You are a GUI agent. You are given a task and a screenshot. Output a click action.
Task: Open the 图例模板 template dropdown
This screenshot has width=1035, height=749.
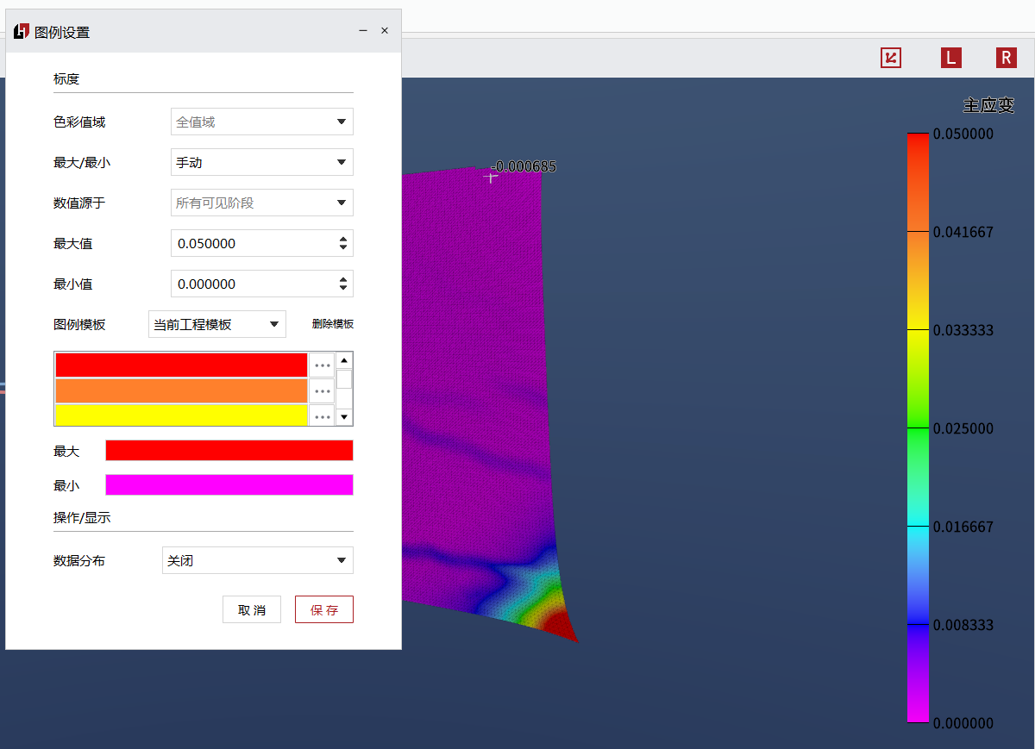click(216, 324)
